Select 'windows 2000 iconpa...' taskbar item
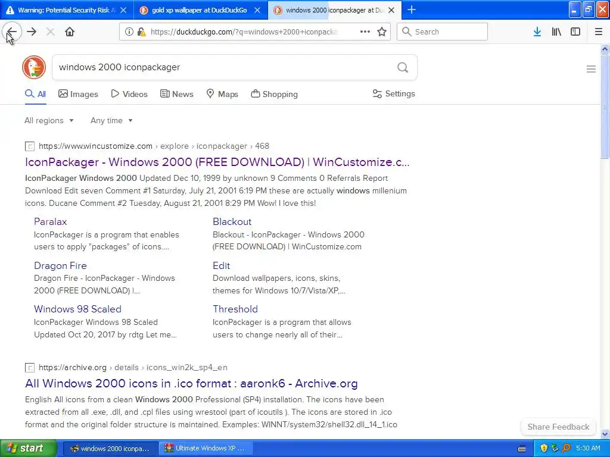The height and width of the screenshot is (457, 610). [110, 449]
